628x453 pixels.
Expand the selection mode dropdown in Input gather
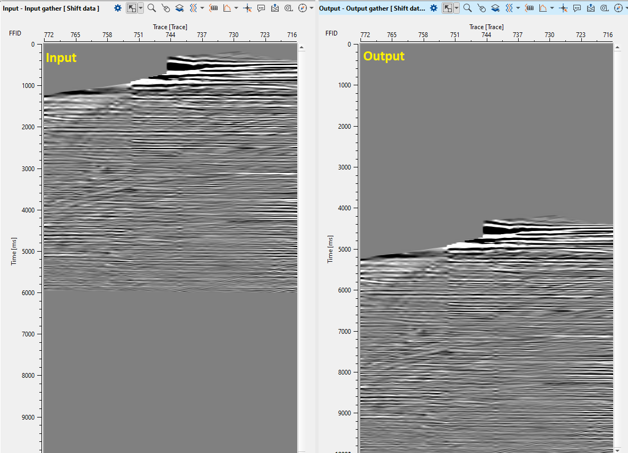click(x=141, y=8)
